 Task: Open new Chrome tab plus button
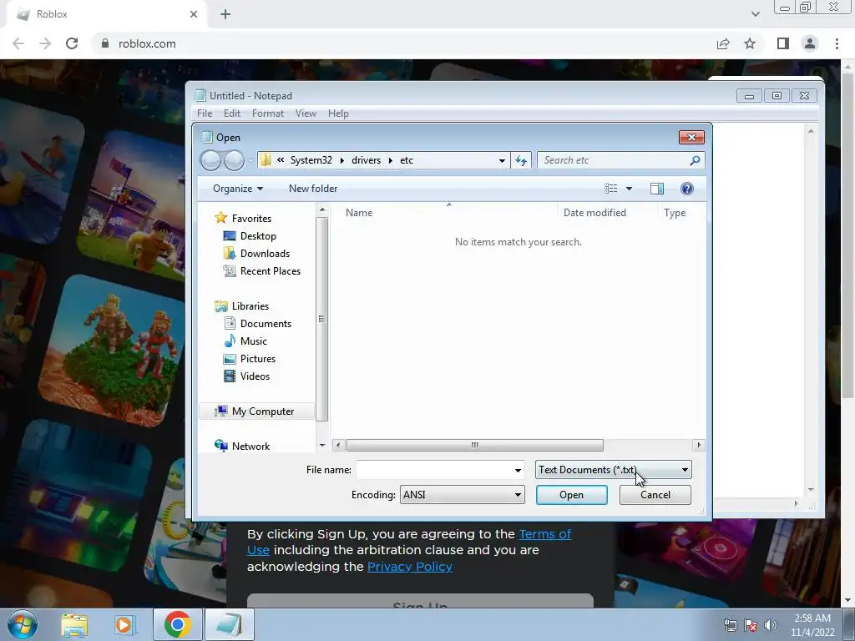(x=225, y=15)
